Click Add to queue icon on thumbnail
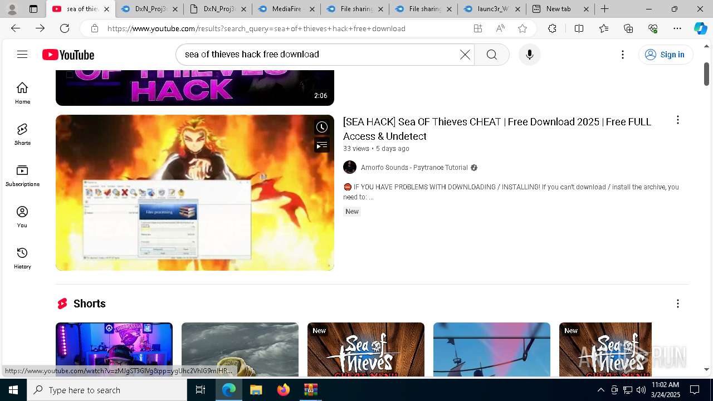This screenshot has height=401, width=713. (322, 145)
